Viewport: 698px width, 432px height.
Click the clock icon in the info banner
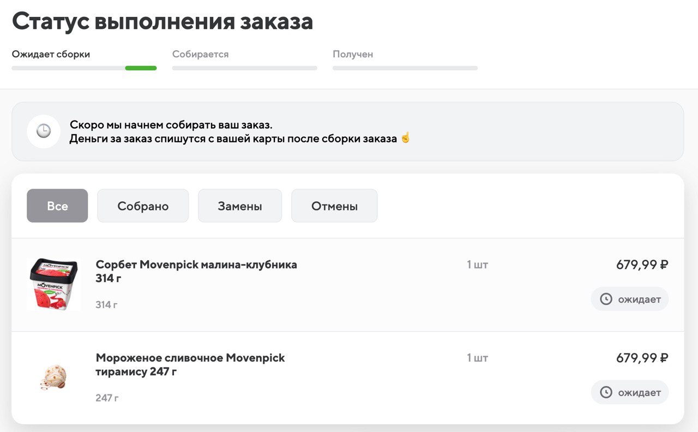pyautogui.click(x=44, y=131)
